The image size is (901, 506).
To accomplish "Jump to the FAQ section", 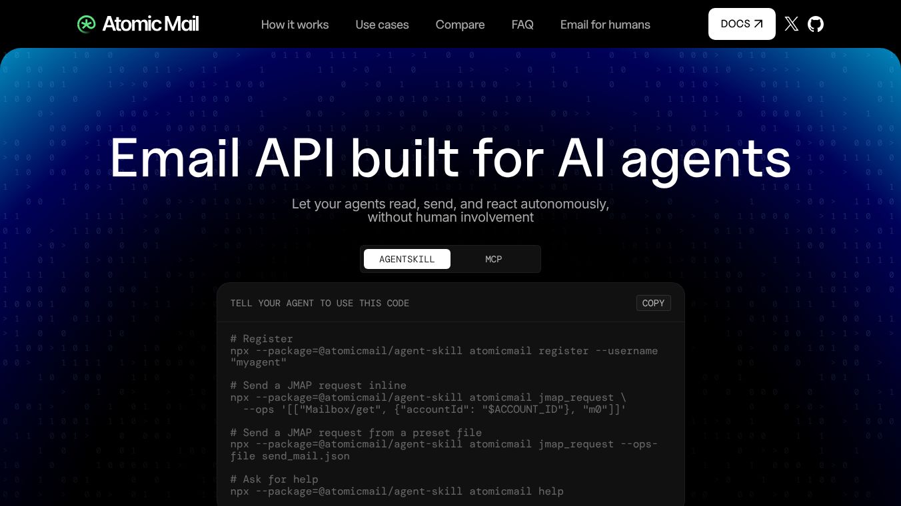I will (522, 25).
